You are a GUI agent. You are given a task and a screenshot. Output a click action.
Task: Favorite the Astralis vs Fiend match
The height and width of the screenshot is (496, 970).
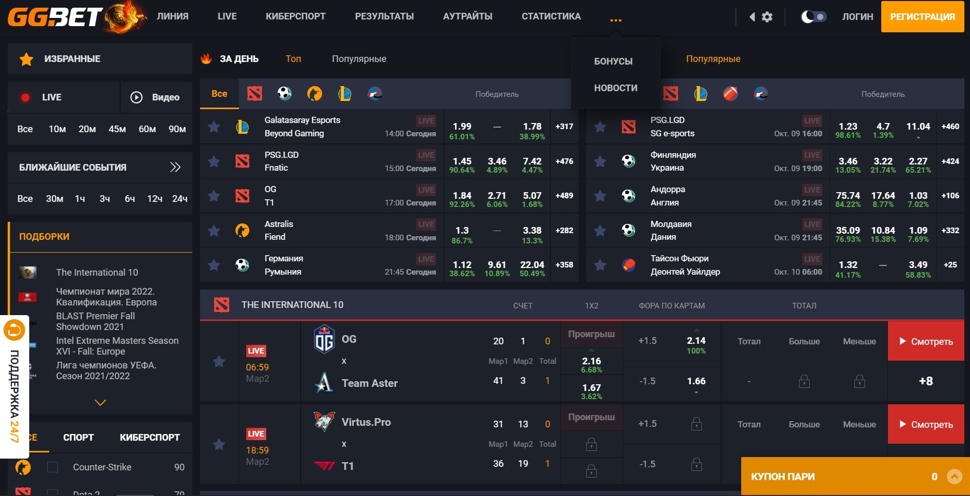pos(214,231)
